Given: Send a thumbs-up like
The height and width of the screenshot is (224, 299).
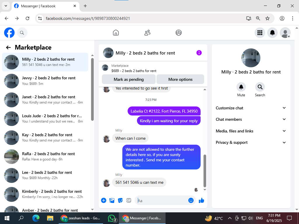Looking at the screenshot, I should click(x=201, y=200).
